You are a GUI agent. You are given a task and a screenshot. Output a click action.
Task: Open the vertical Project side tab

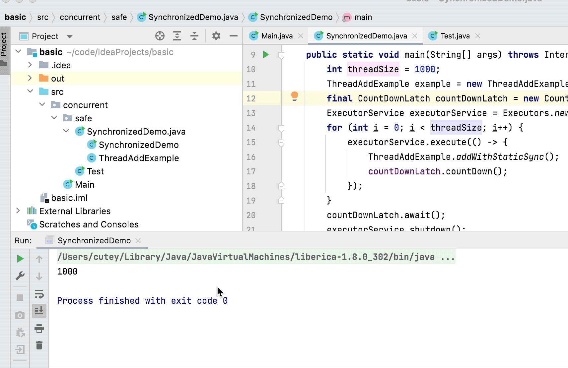click(4, 50)
